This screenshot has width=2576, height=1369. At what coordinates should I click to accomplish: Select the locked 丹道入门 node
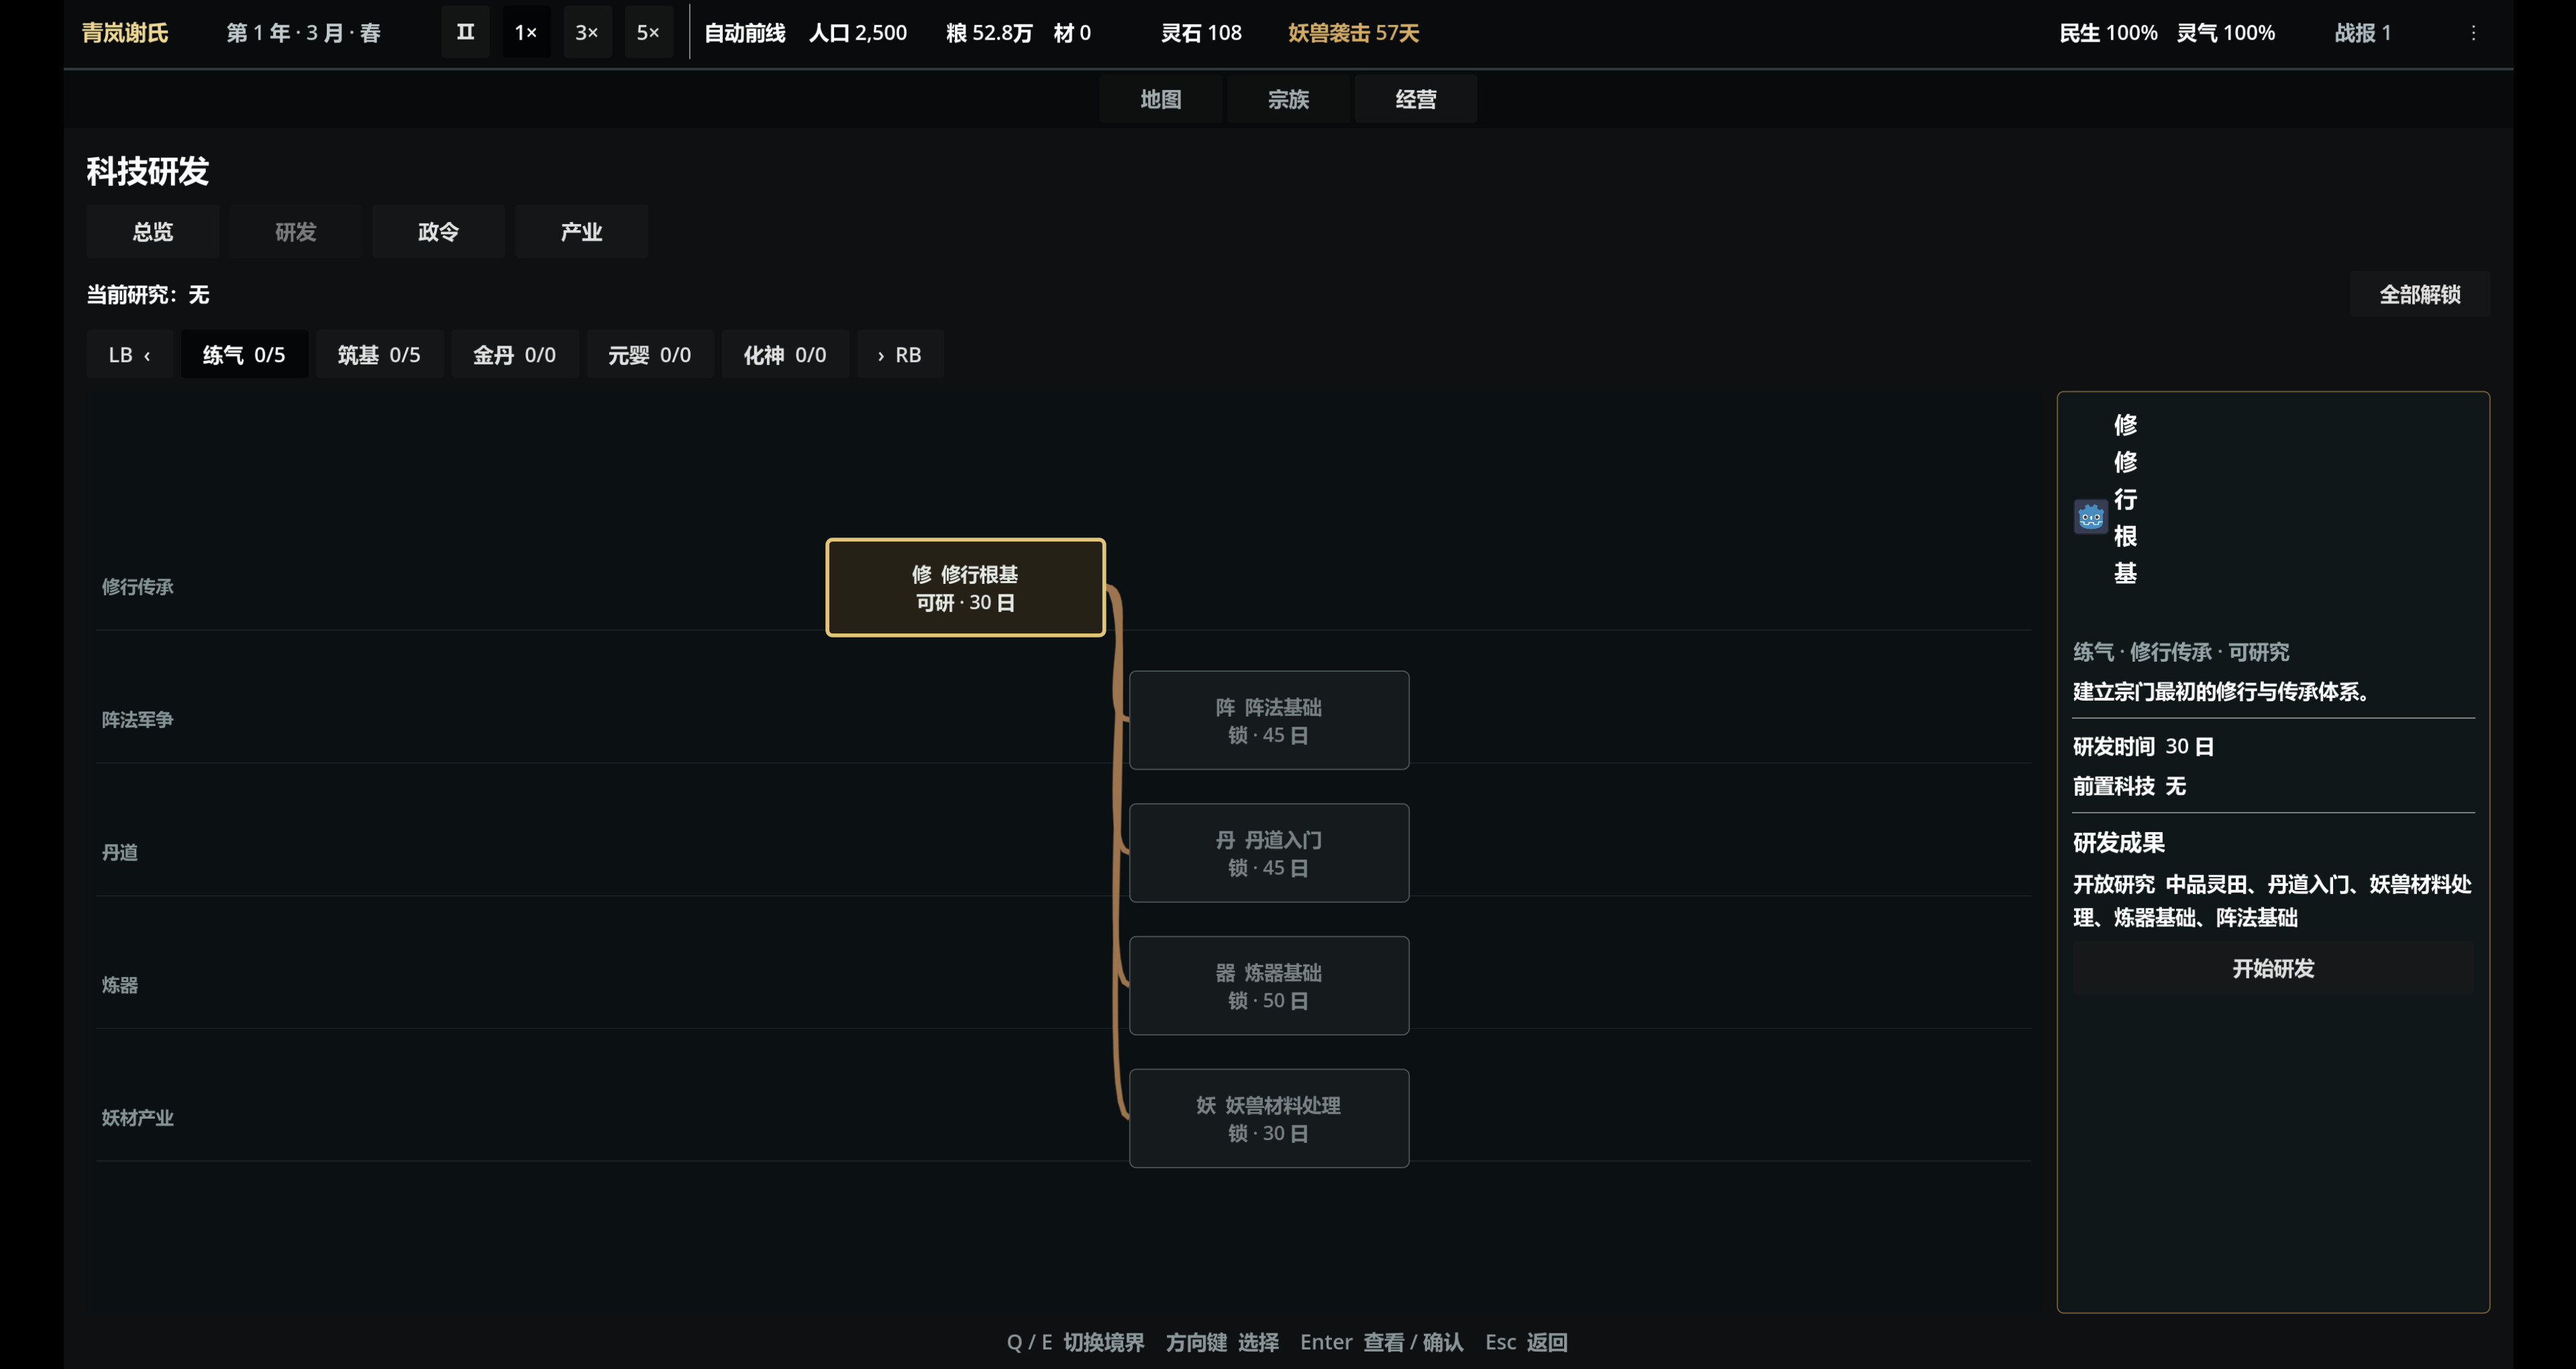coord(1269,853)
